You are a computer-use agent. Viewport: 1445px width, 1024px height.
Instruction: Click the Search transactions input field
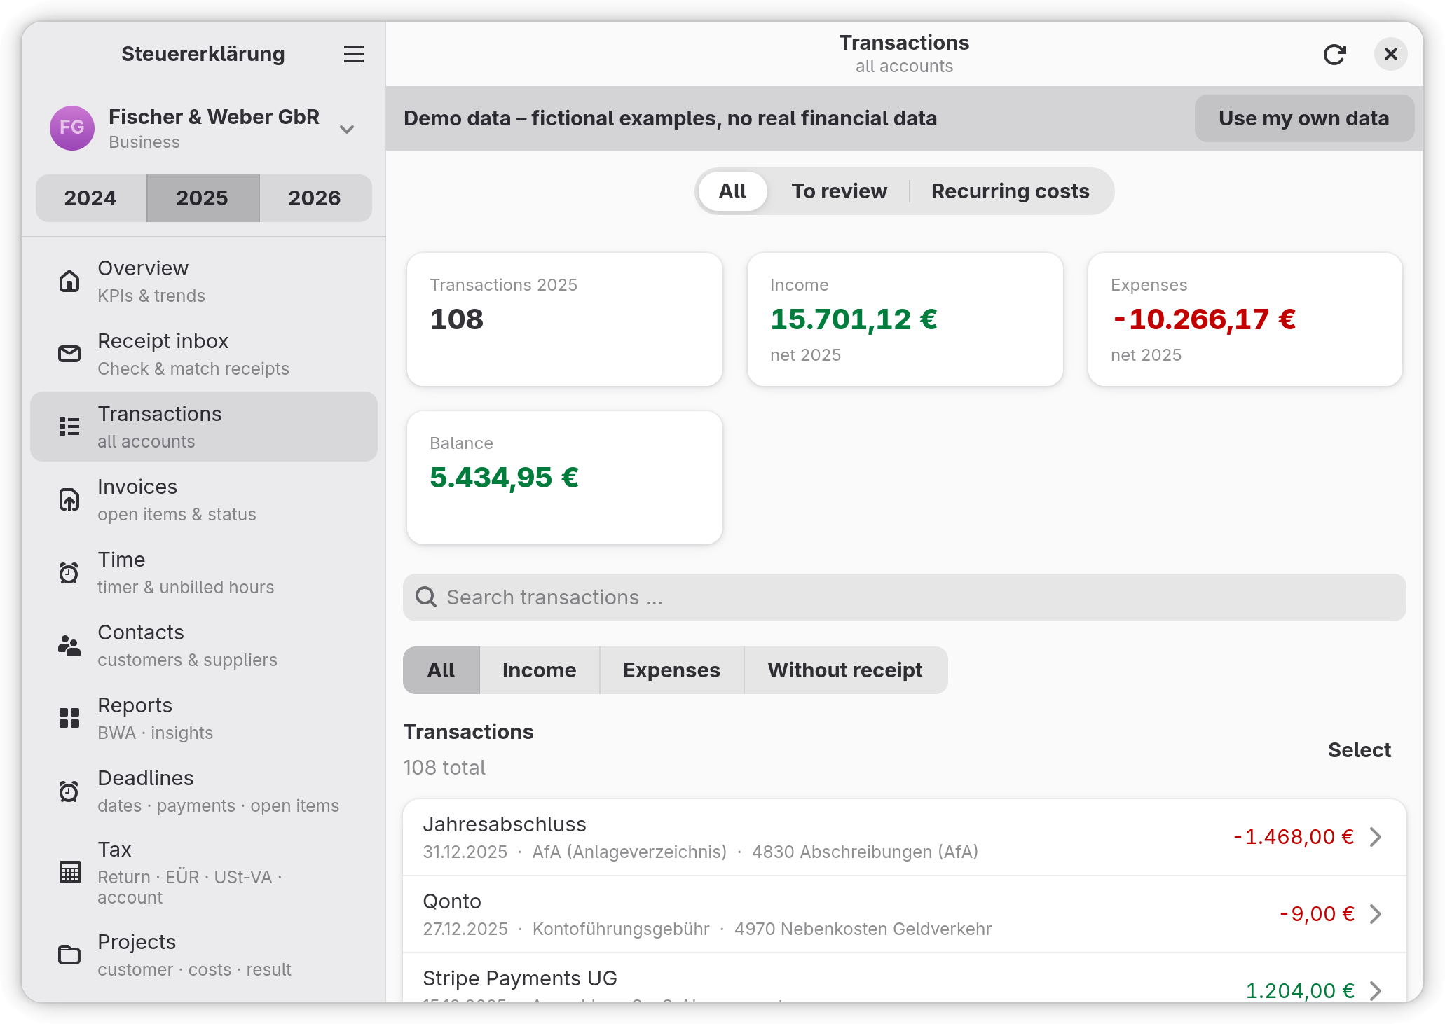pyautogui.click(x=904, y=597)
